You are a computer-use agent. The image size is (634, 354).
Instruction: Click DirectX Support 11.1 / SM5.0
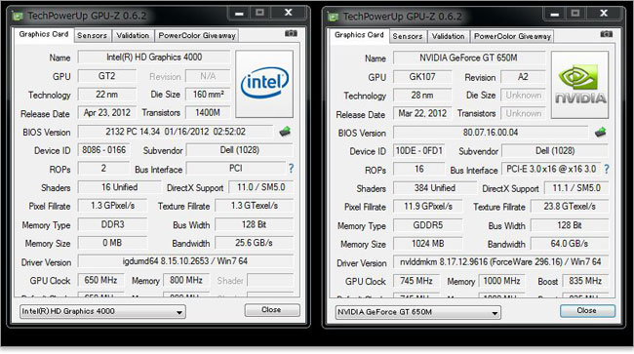tap(576, 188)
